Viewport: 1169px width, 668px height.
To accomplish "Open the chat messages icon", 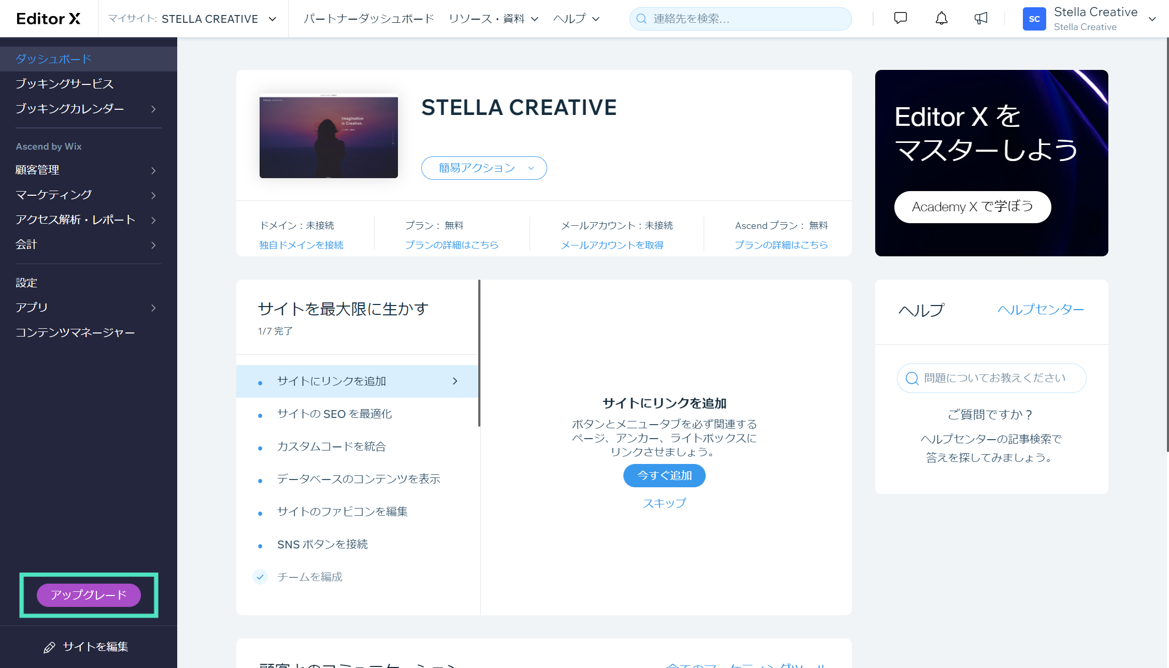I will pyautogui.click(x=901, y=18).
